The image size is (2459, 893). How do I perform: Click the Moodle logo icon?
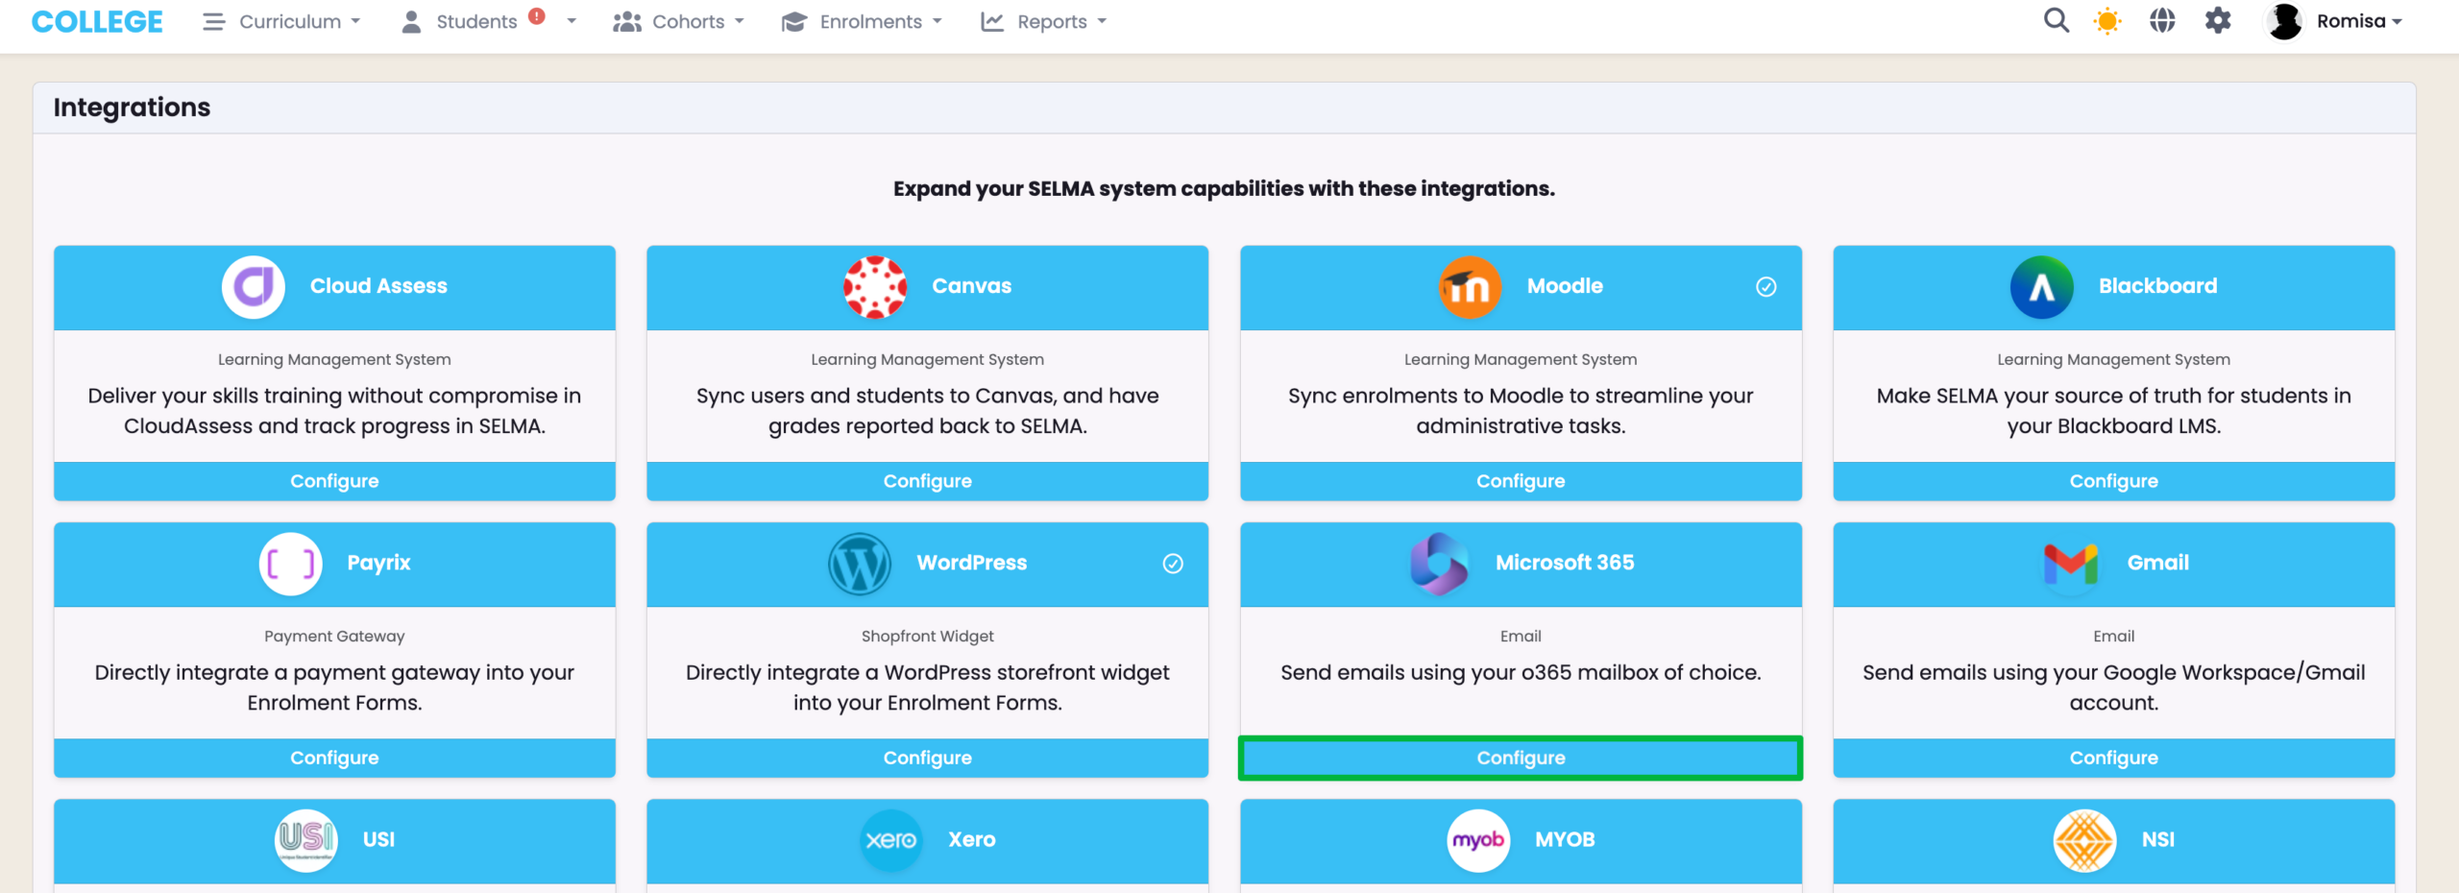pyautogui.click(x=1470, y=287)
